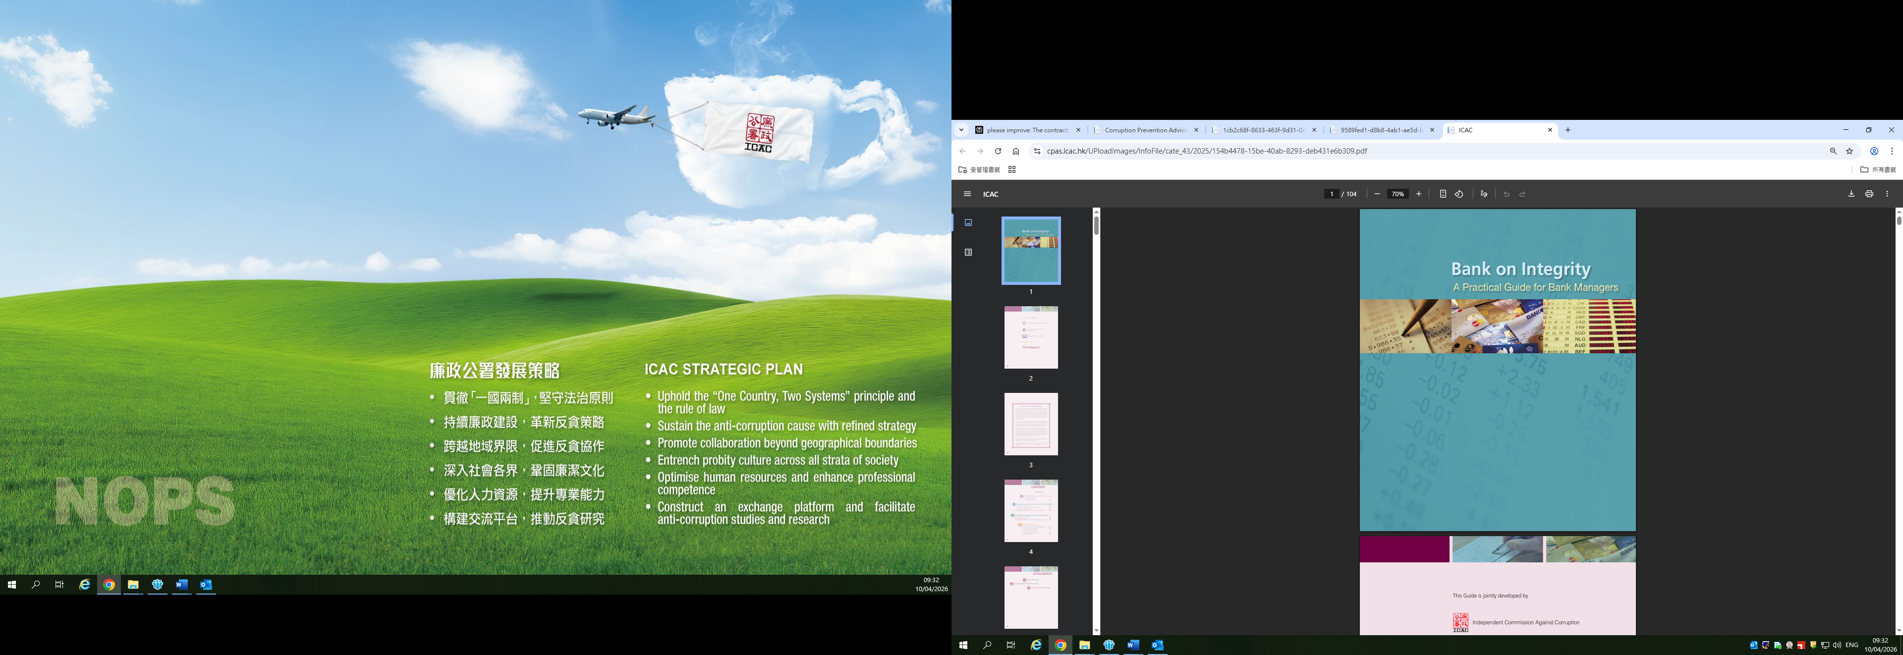The width and height of the screenshot is (1903, 655).
Task: Close the 'please improve' tab
Action: click(1078, 130)
